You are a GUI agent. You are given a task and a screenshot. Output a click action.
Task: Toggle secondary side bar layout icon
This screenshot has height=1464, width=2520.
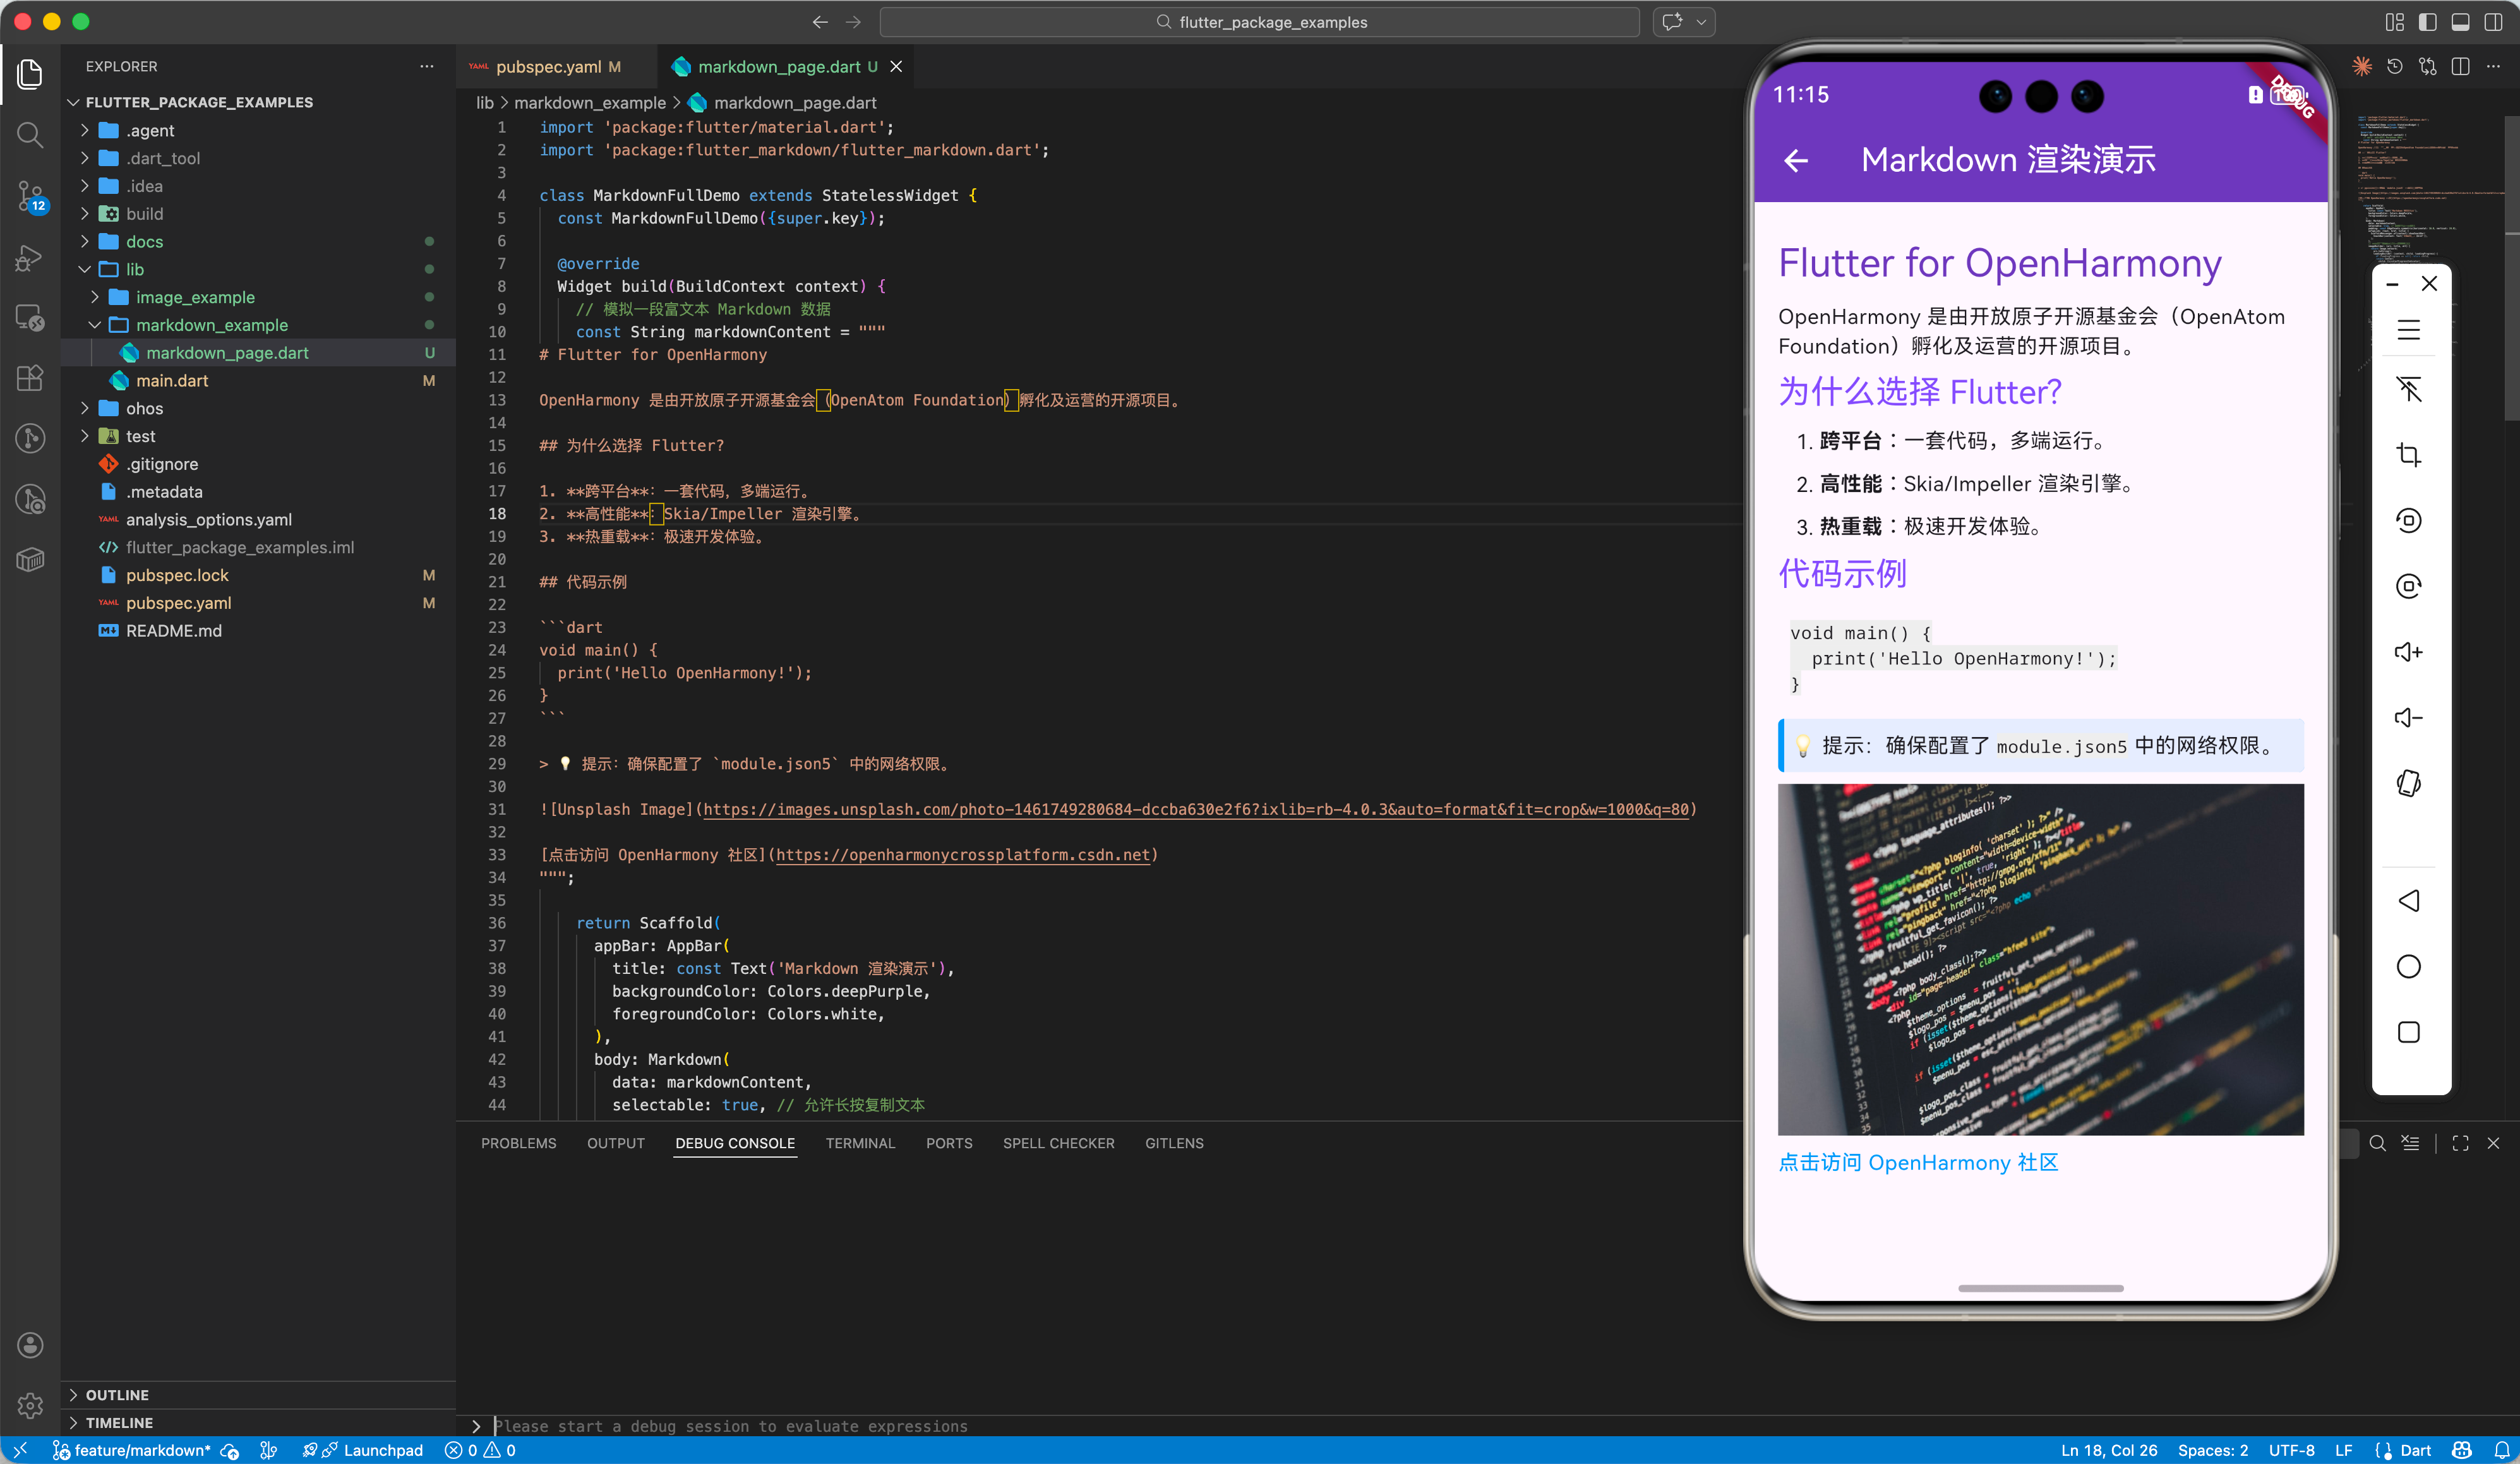point(2493,22)
